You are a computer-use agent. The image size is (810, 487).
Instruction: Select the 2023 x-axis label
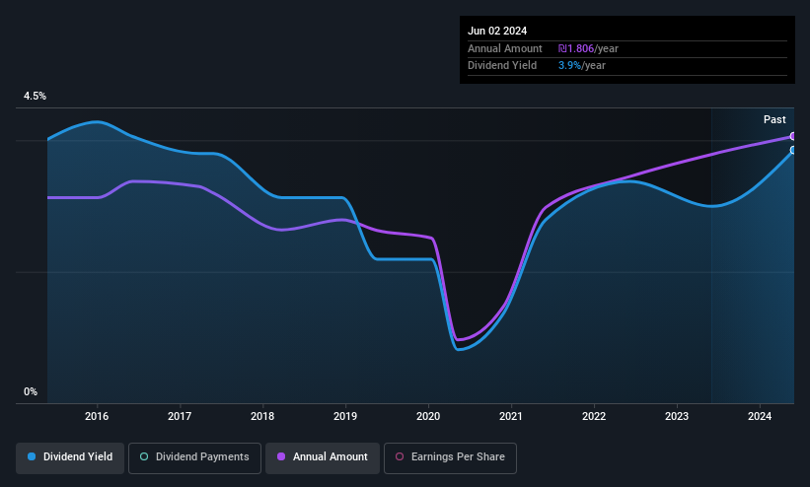pos(677,416)
